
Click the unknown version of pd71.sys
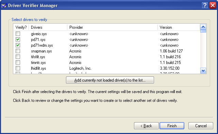click(x=169, y=40)
